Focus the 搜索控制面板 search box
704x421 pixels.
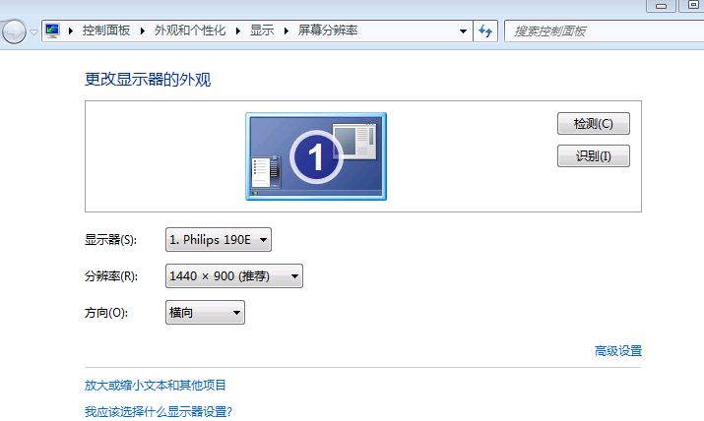click(601, 30)
